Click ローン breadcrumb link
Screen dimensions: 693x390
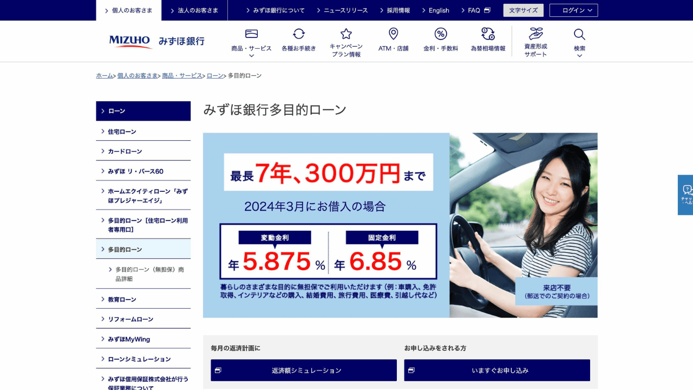point(215,76)
